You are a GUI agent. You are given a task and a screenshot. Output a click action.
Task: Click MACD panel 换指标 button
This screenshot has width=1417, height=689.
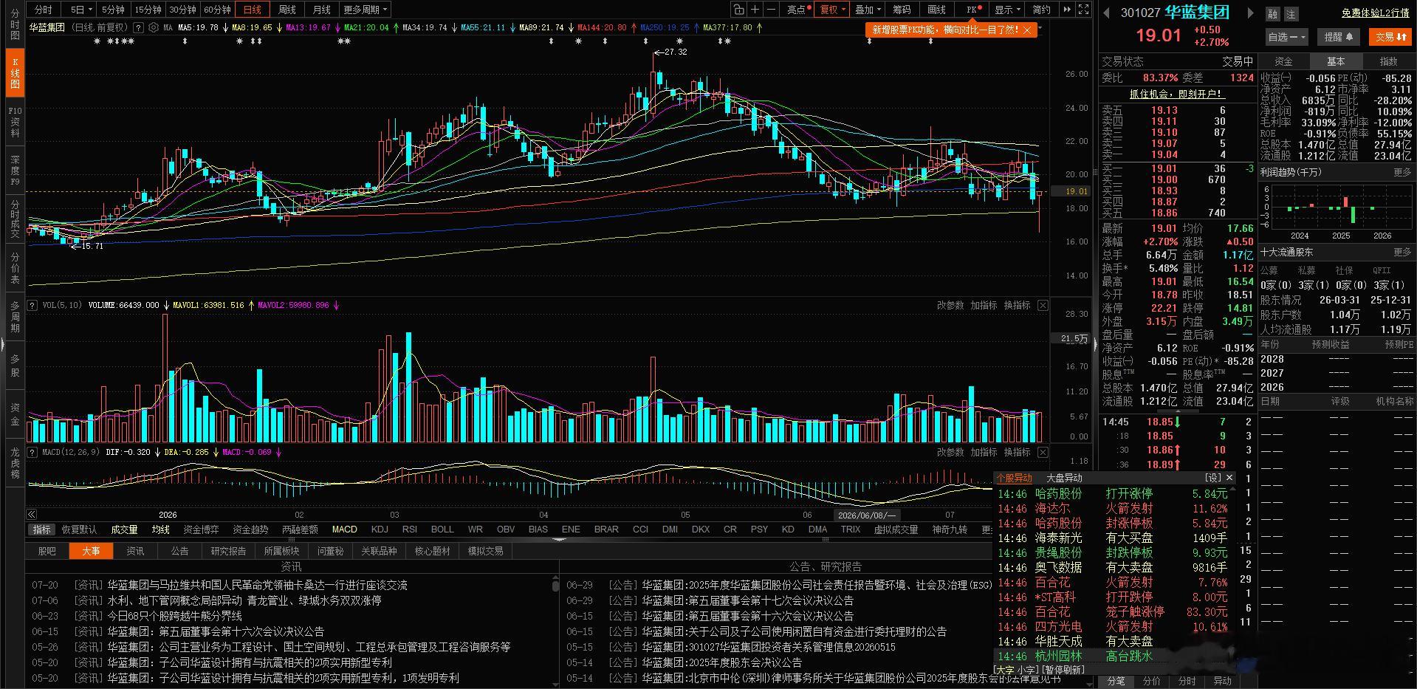1017,452
